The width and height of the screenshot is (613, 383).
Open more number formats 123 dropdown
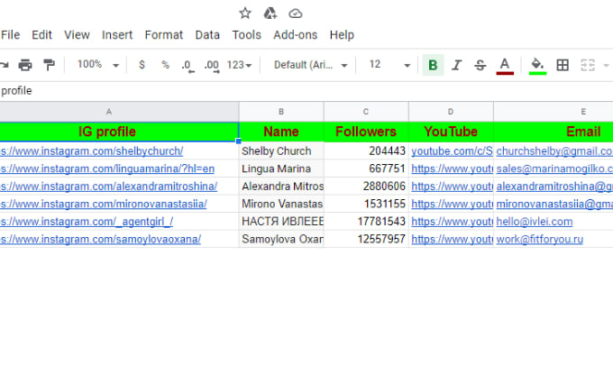[x=239, y=65]
